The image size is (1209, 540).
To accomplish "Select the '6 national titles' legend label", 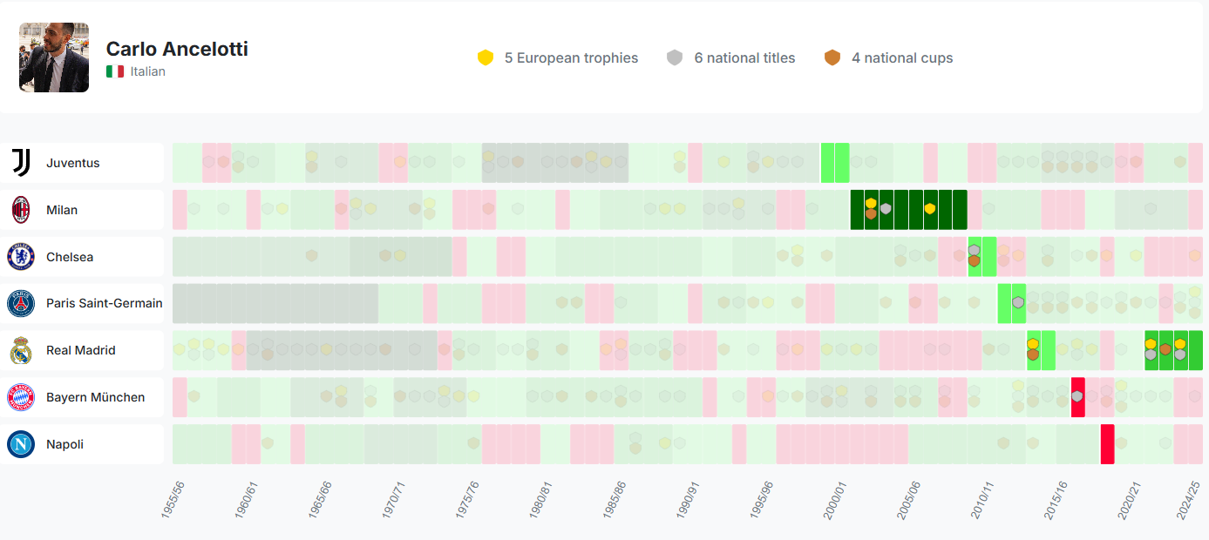I will coord(744,58).
